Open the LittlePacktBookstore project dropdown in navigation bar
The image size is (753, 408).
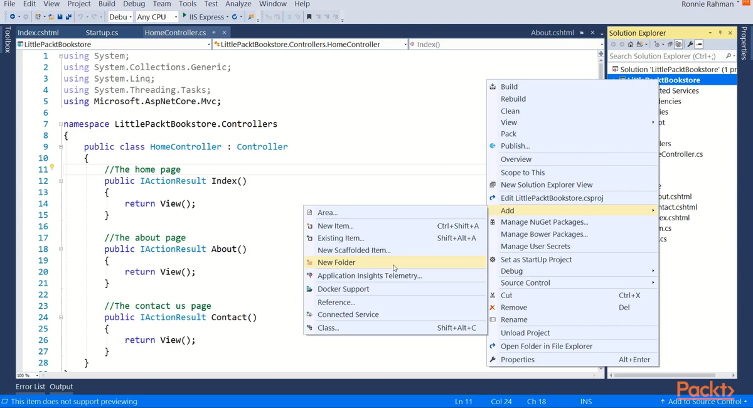pos(209,45)
